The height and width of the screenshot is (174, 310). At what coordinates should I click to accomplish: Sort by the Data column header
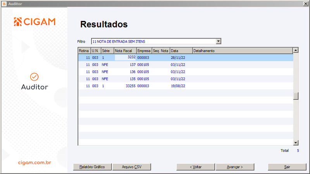click(181, 51)
